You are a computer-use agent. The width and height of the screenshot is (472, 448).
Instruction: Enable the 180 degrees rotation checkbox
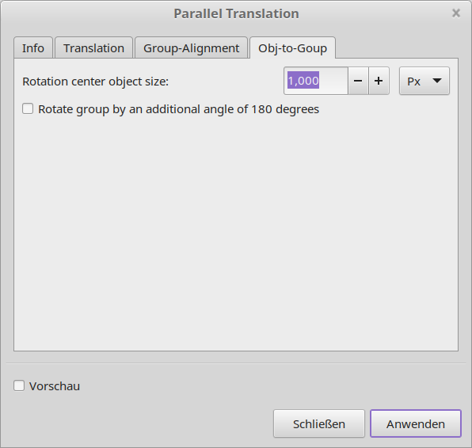pyautogui.click(x=28, y=108)
